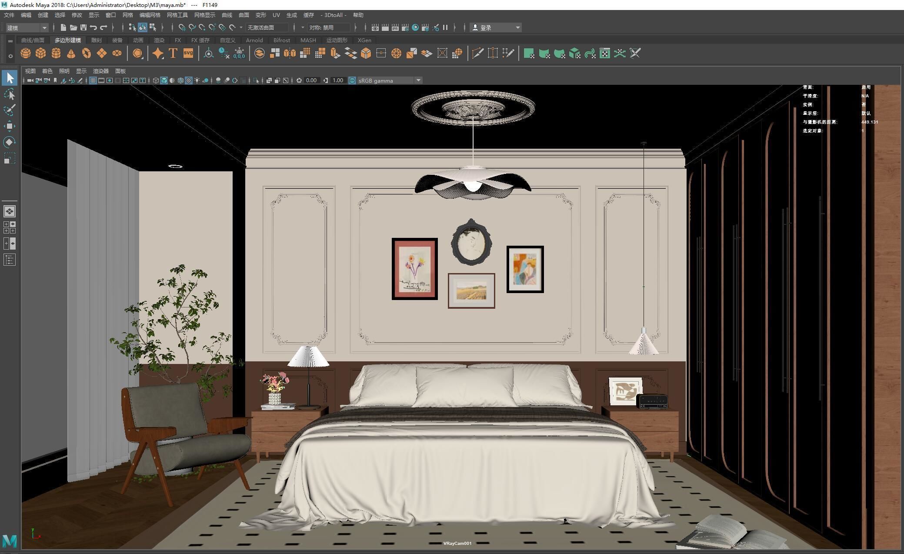Click the SVG import shelf icon
The height and width of the screenshot is (554, 904).
pos(188,53)
